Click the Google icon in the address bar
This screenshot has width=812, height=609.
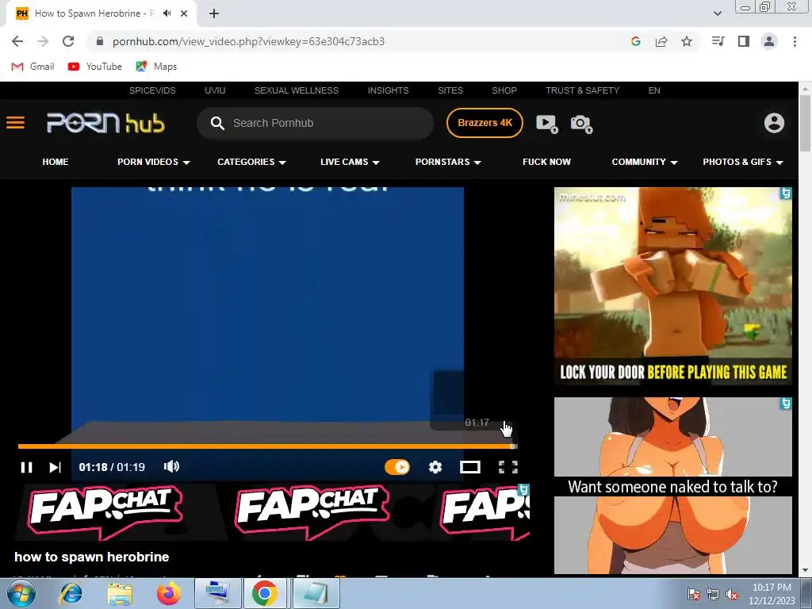(x=636, y=41)
